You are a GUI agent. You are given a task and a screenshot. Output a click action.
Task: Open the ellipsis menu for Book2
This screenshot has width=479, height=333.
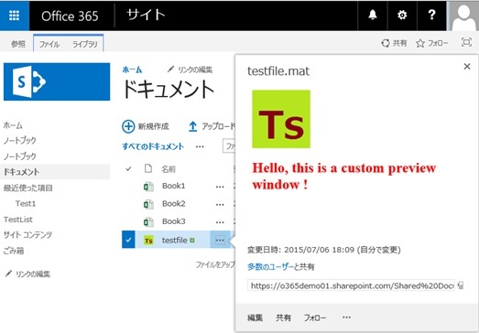coord(220,204)
